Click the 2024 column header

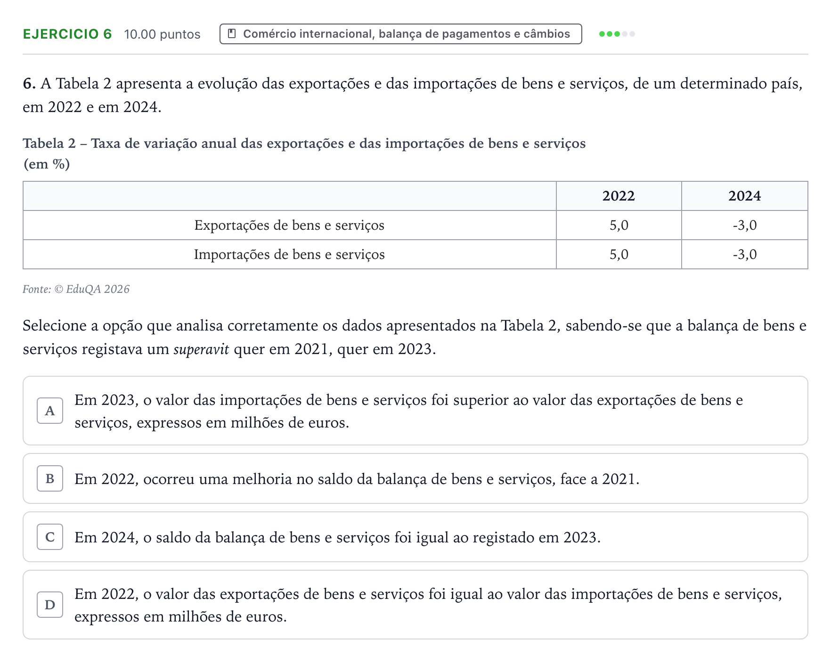pos(744,196)
